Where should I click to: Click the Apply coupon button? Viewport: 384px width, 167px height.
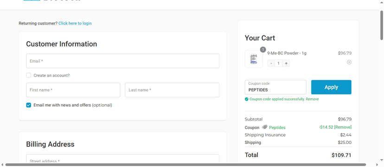(x=331, y=87)
